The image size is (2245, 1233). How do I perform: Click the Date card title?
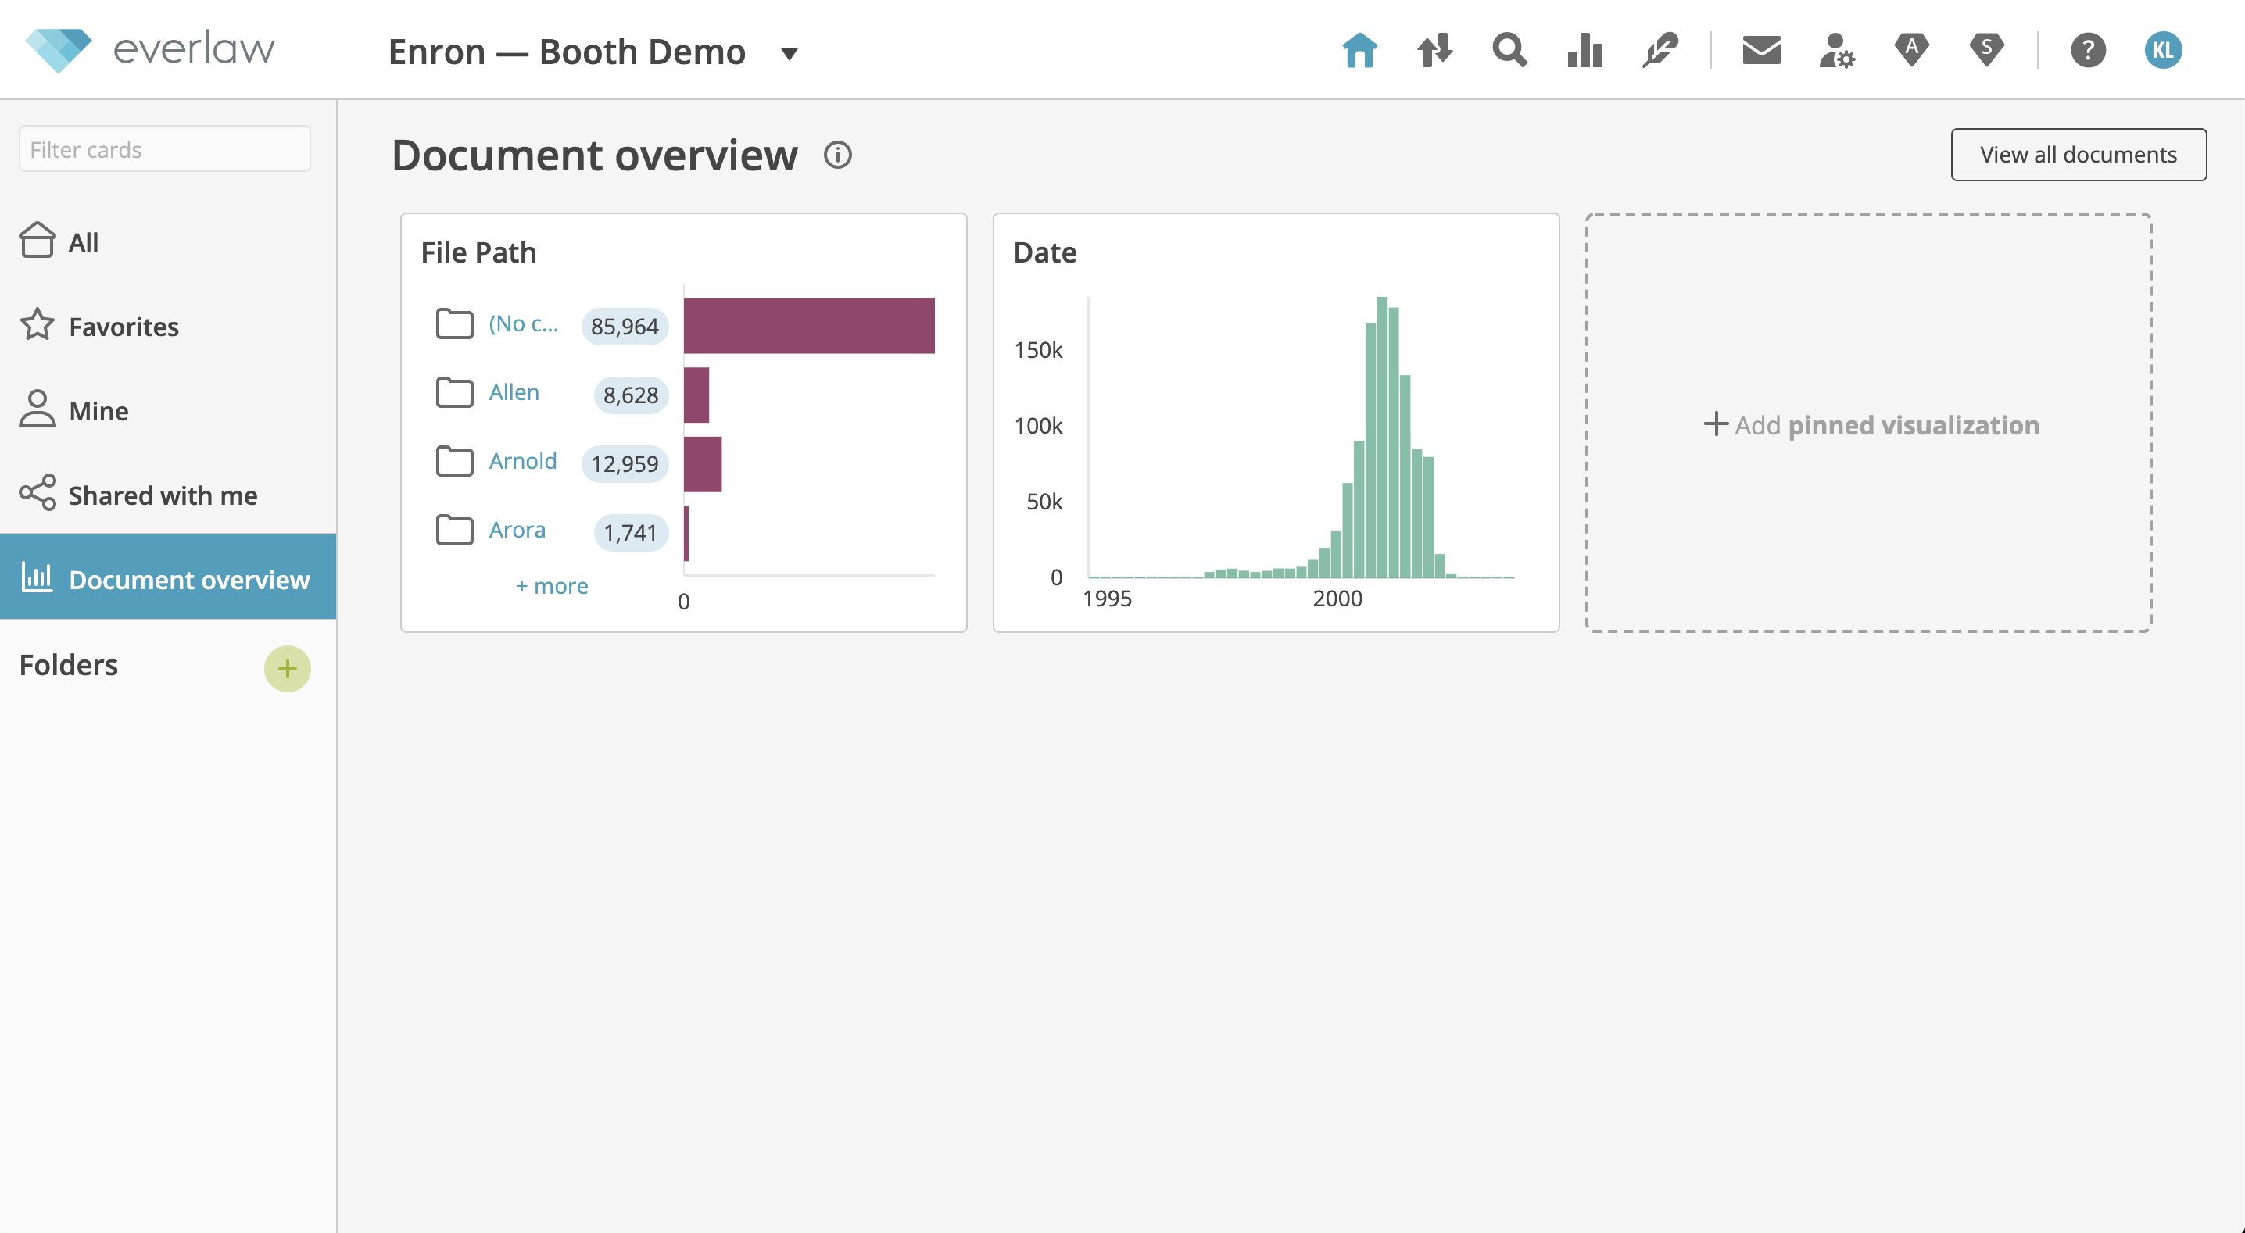(1045, 252)
